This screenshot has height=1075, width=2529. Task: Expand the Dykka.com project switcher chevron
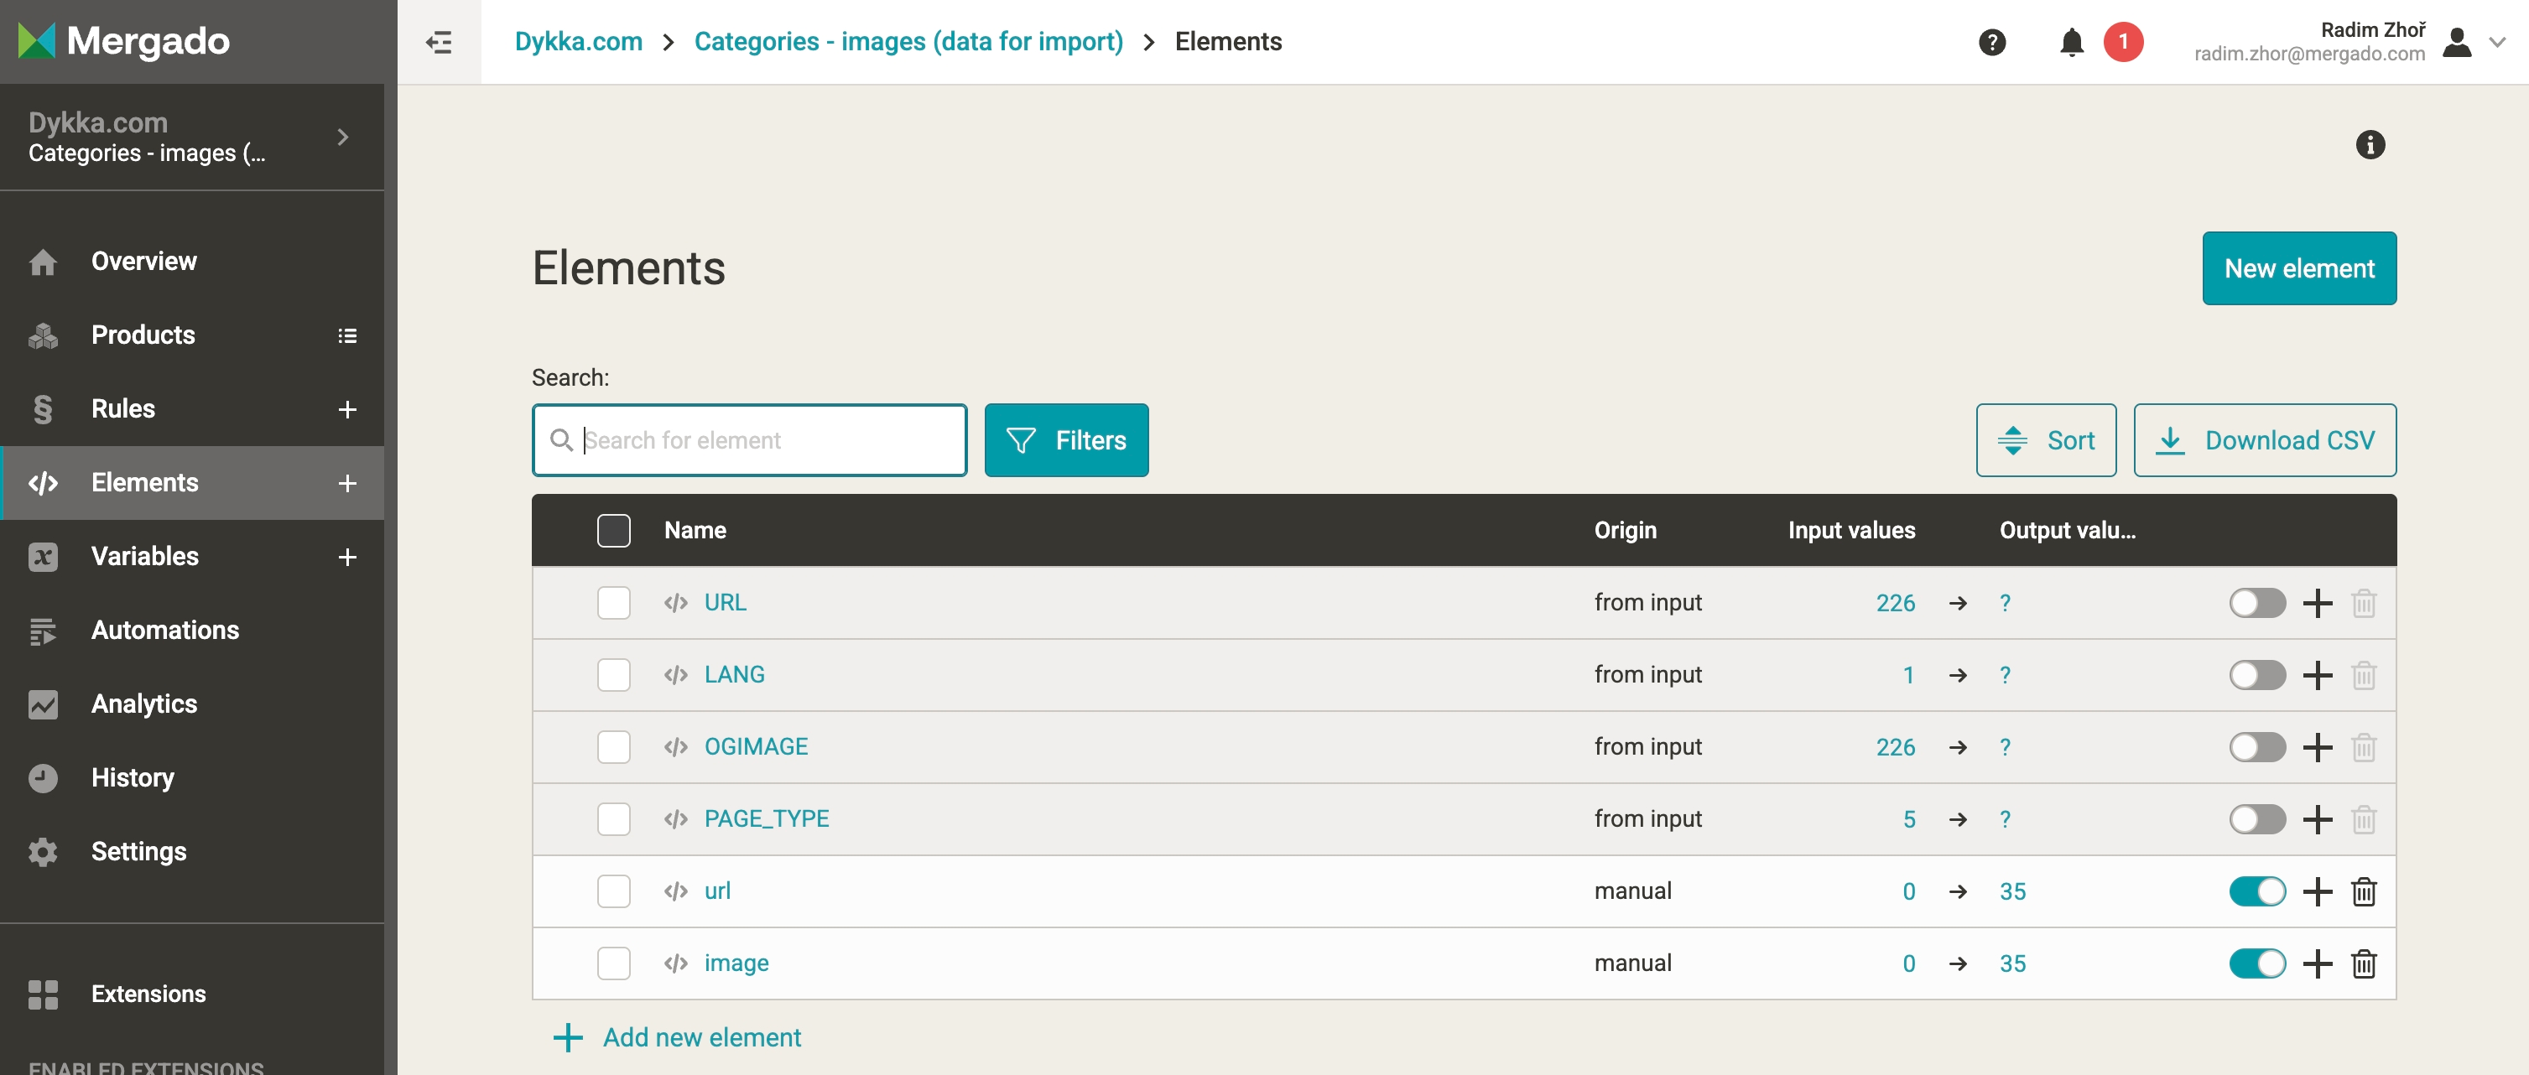(342, 138)
